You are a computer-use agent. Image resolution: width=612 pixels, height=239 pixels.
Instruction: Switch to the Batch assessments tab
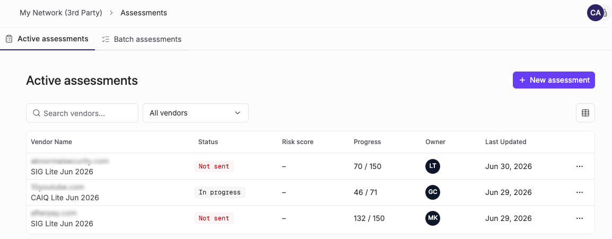coord(142,39)
